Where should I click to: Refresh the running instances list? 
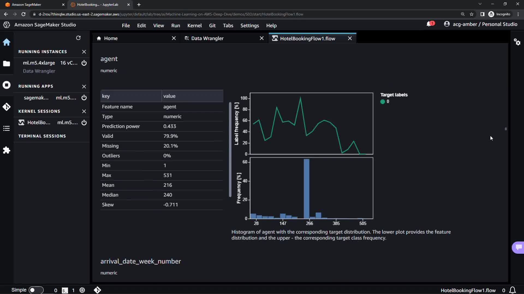click(78, 38)
